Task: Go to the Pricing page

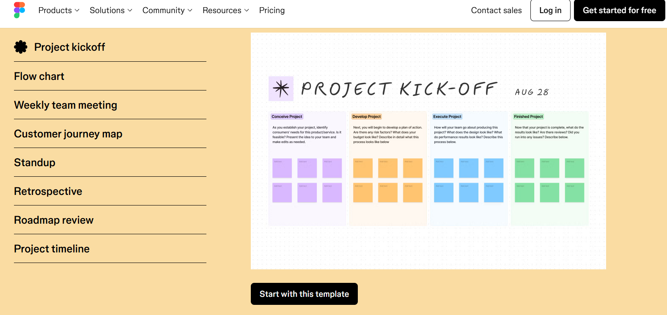Action: (272, 10)
